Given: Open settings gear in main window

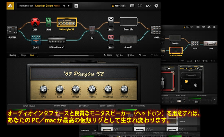Looking at the screenshot, I should (156, 6).
